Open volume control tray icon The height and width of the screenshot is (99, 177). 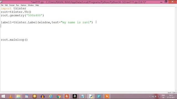(x=156, y=97)
